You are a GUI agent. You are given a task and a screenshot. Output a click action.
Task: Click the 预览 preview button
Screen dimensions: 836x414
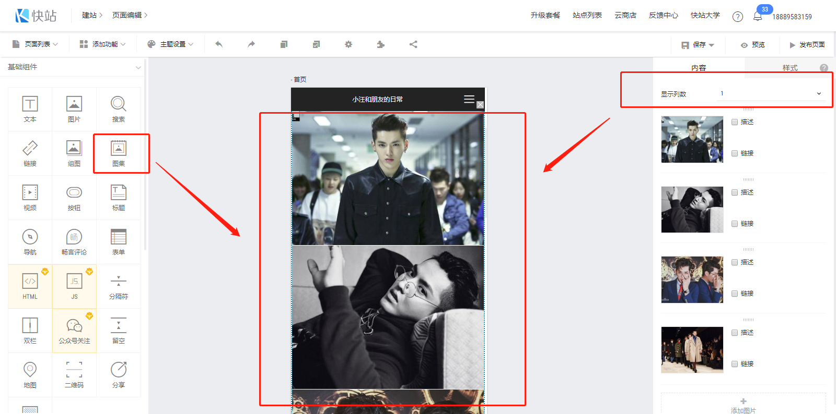pos(753,45)
